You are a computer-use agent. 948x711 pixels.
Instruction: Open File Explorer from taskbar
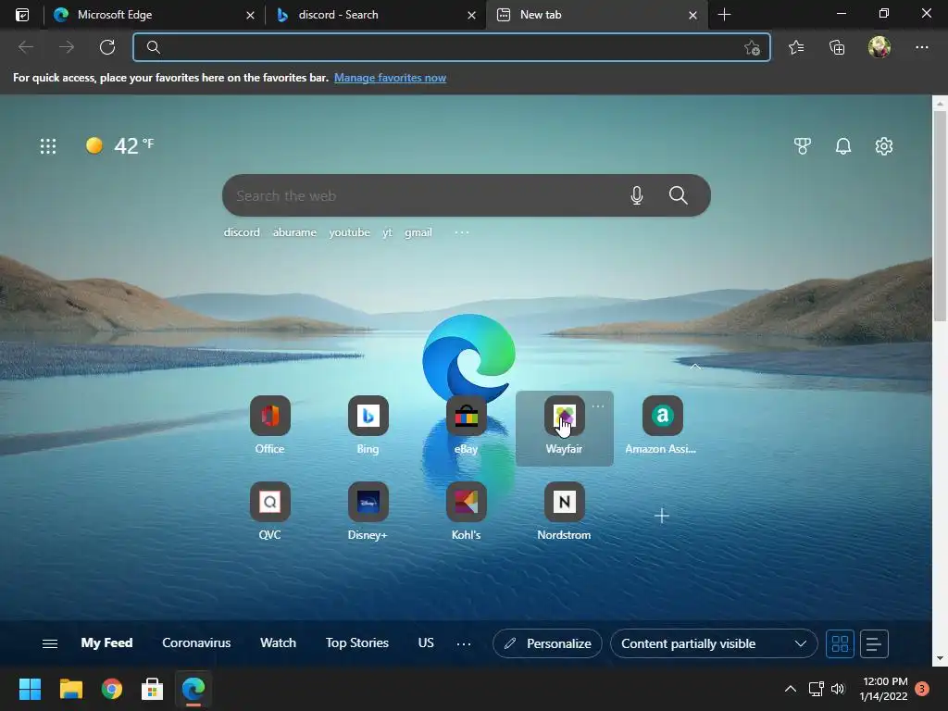coord(70,689)
